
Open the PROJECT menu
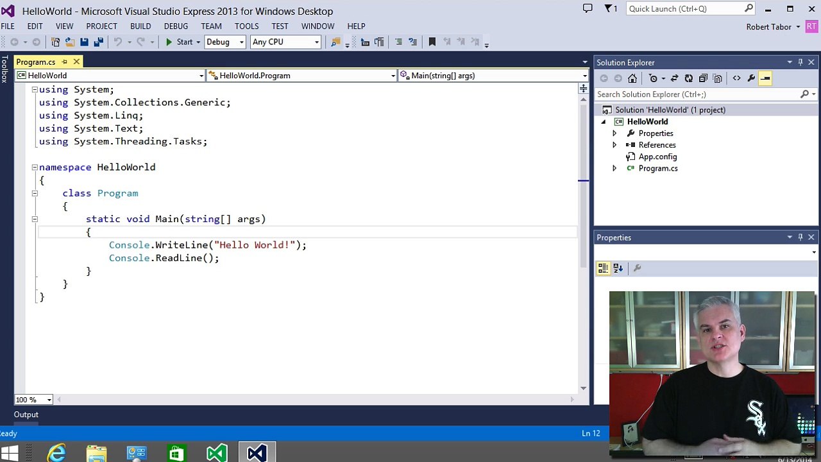(102, 26)
